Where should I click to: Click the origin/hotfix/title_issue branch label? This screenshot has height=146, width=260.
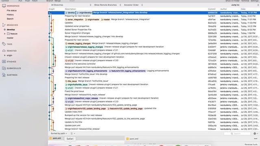(76, 85)
